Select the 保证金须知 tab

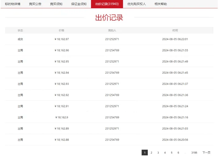point(79,4)
